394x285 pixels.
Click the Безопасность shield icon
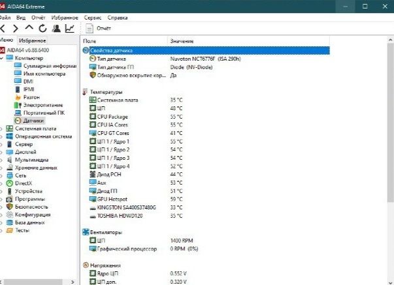[x=10, y=207]
